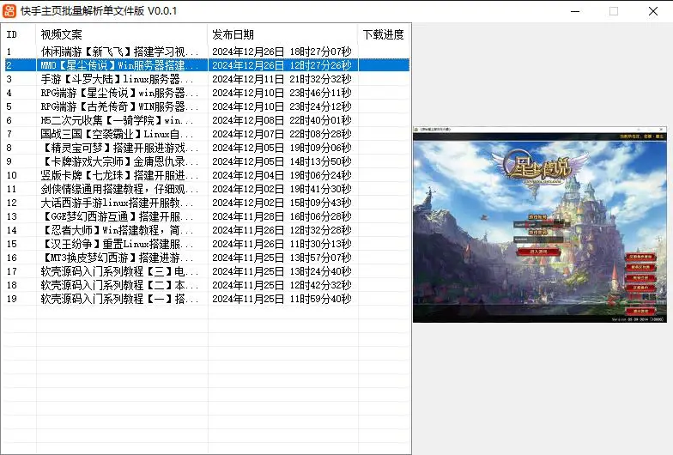Click the Kuaishou app icon in title bar

(9, 10)
